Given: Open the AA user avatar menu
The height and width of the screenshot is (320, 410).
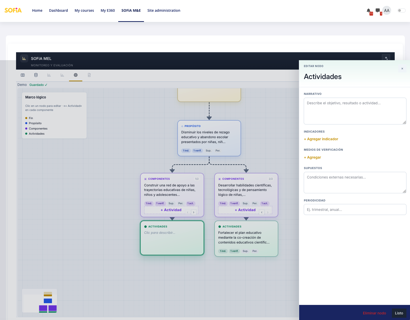Looking at the screenshot, I should click(387, 10).
